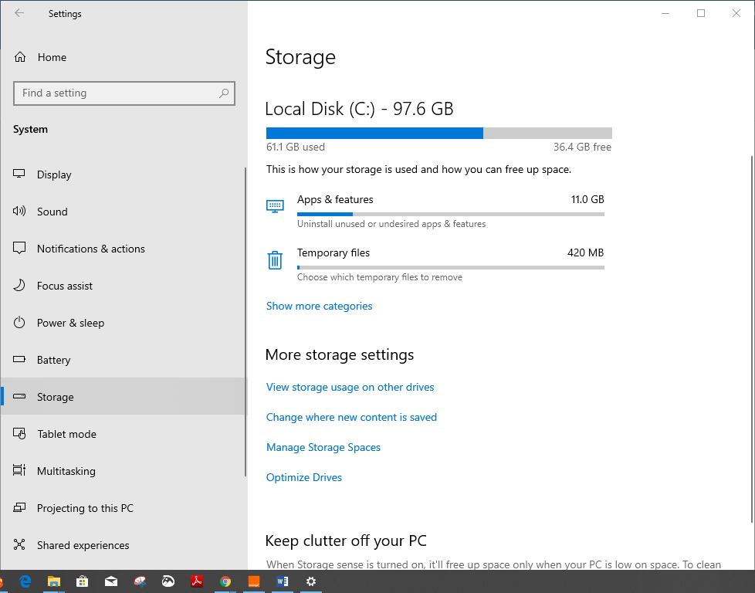
Task: Go to Notifications & actions settings
Action: tap(90, 249)
